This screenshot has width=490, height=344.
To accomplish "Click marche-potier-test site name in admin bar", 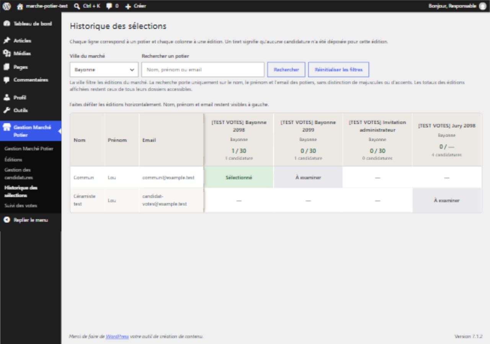I will click(47, 6).
